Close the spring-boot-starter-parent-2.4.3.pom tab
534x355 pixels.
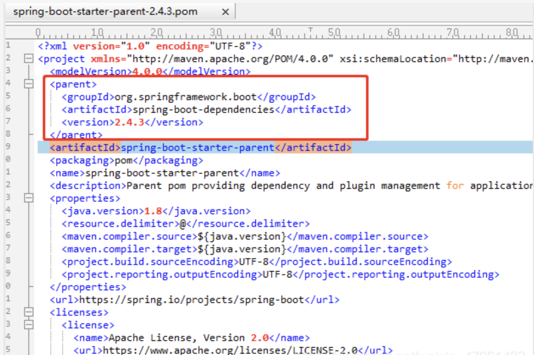[x=226, y=11]
